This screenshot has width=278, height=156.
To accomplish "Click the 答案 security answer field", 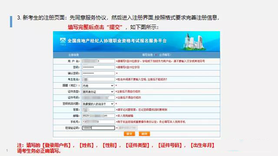I will coord(99,110).
